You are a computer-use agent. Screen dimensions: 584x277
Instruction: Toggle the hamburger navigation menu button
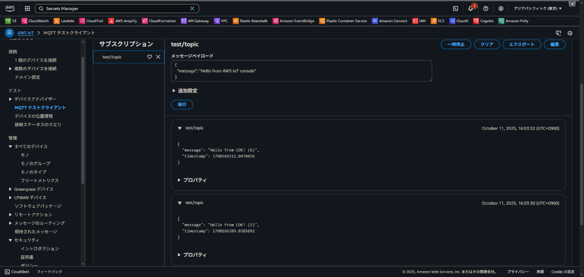[9, 33]
